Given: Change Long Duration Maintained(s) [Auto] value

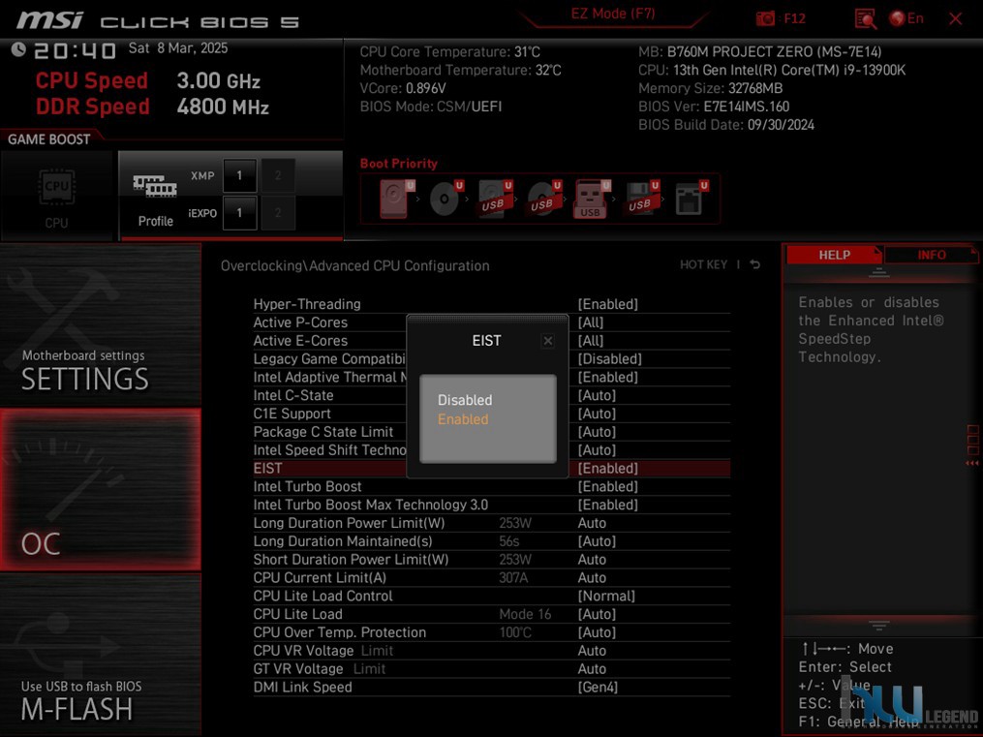Looking at the screenshot, I should pos(597,540).
